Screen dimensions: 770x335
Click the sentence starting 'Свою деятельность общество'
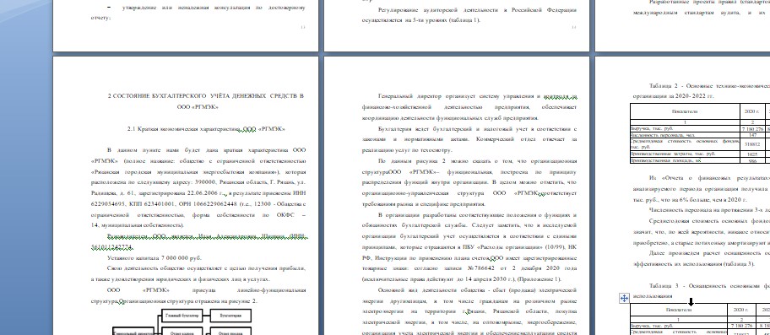(198, 273)
